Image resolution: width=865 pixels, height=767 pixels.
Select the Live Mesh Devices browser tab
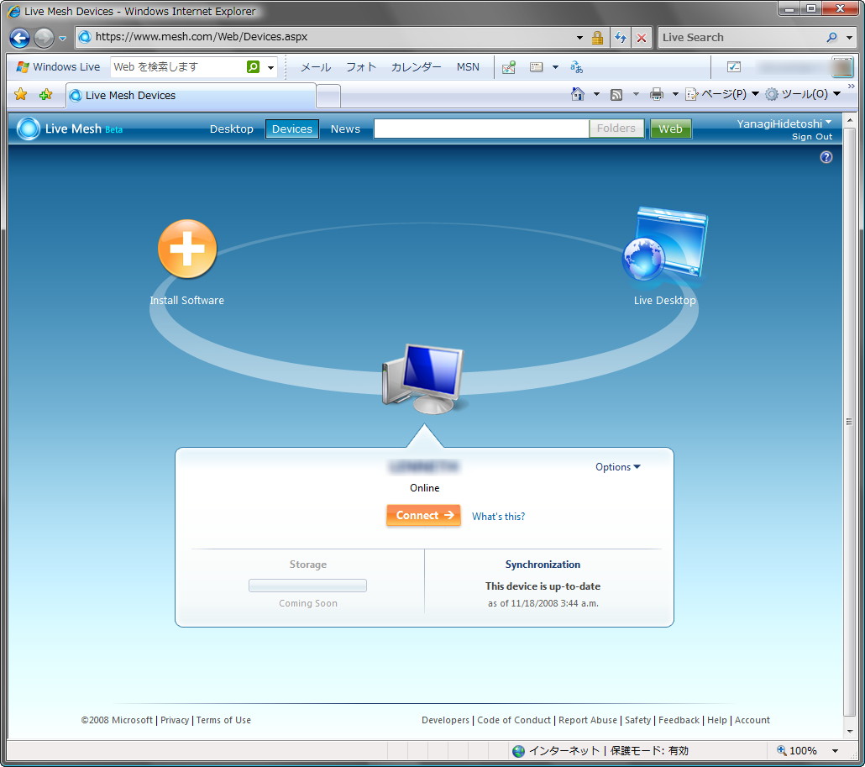(x=191, y=95)
